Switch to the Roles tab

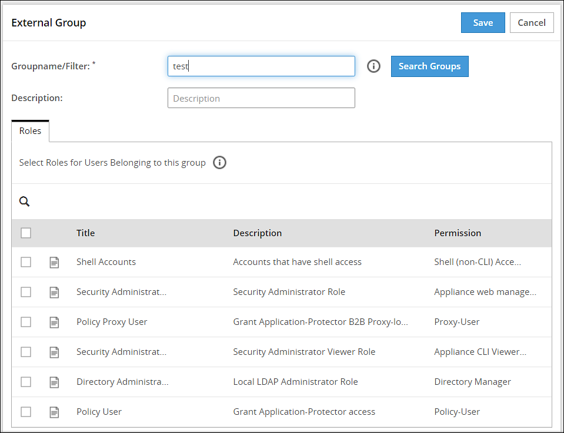(29, 130)
